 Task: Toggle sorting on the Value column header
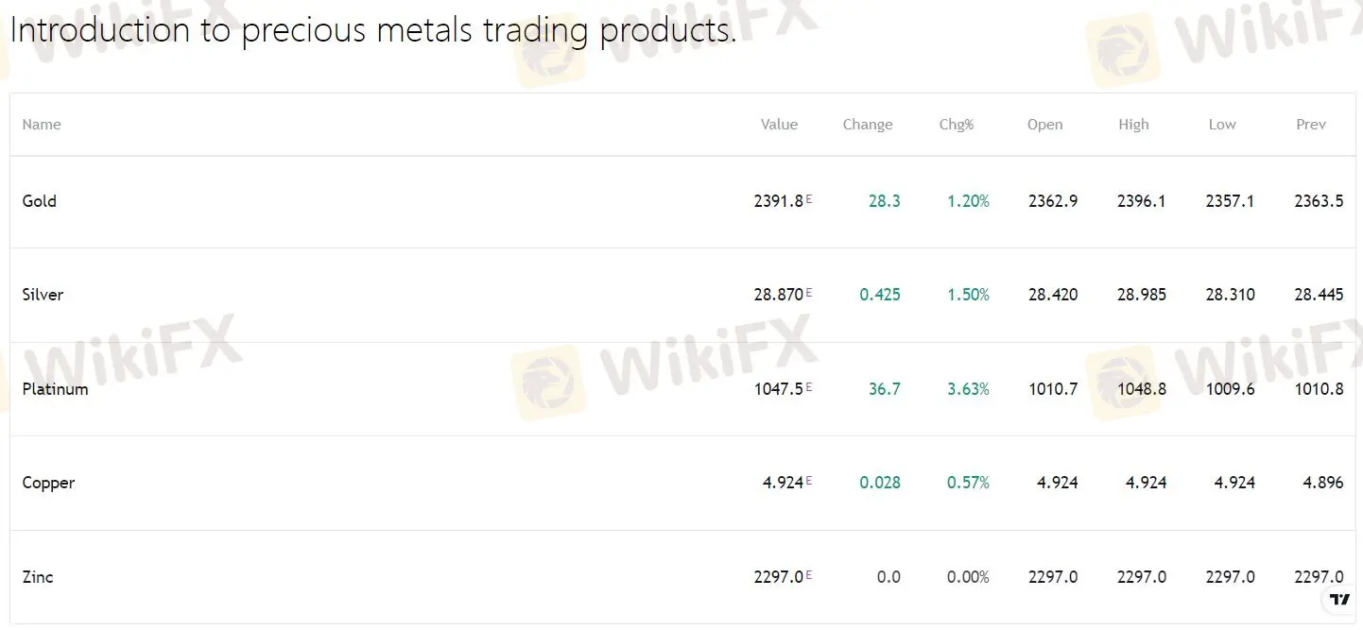coord(779,124)
